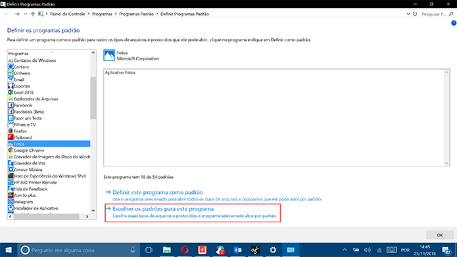This screenshot has height=257, width=457.
Task: Open the Windows Start menu
Action: click(x=9, y=250)
